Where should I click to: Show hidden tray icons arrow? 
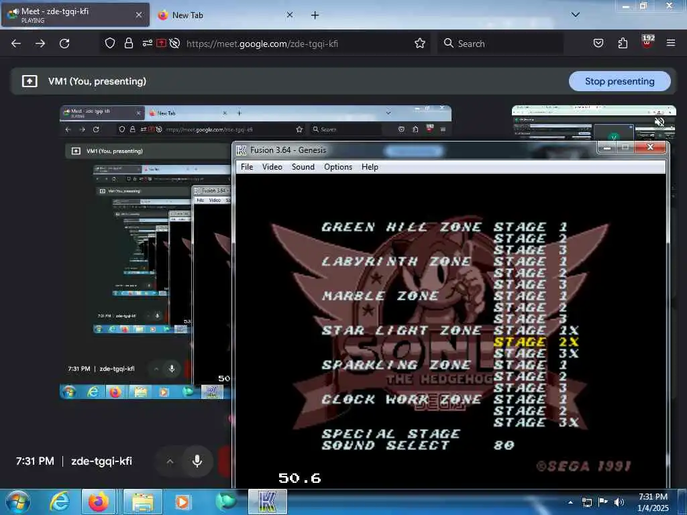click(570, 502)
